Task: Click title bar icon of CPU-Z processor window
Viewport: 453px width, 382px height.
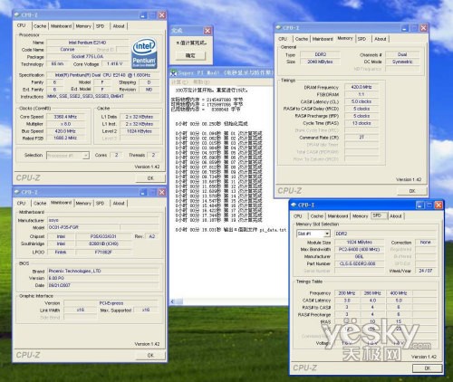Action: (17, 14)
